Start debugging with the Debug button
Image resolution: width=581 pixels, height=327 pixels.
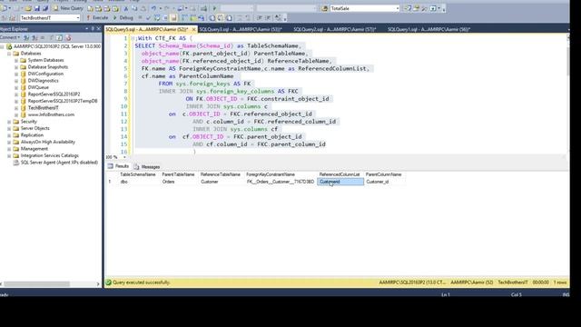pos(123,17)
